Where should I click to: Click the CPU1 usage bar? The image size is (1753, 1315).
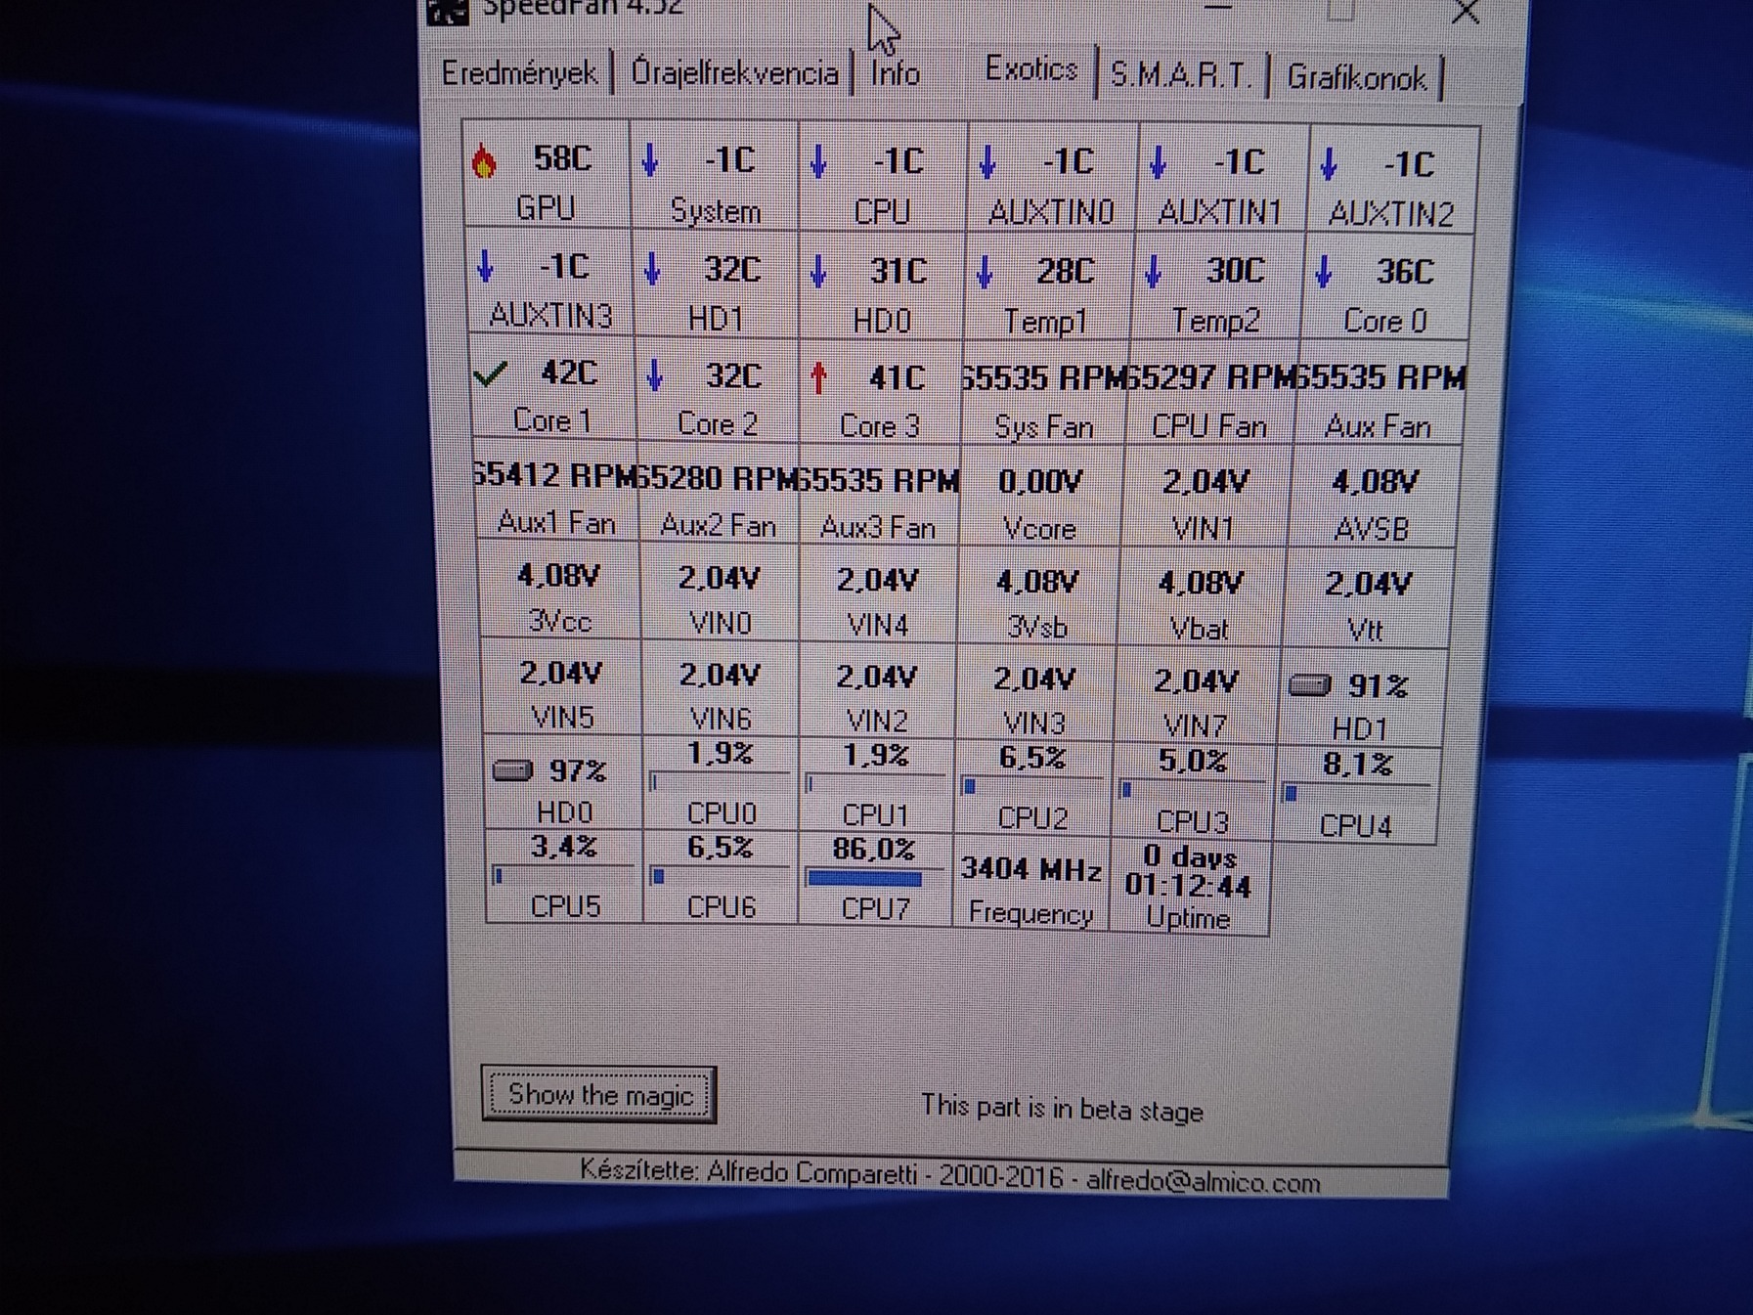pyautogui.click(x=874, y=784)
